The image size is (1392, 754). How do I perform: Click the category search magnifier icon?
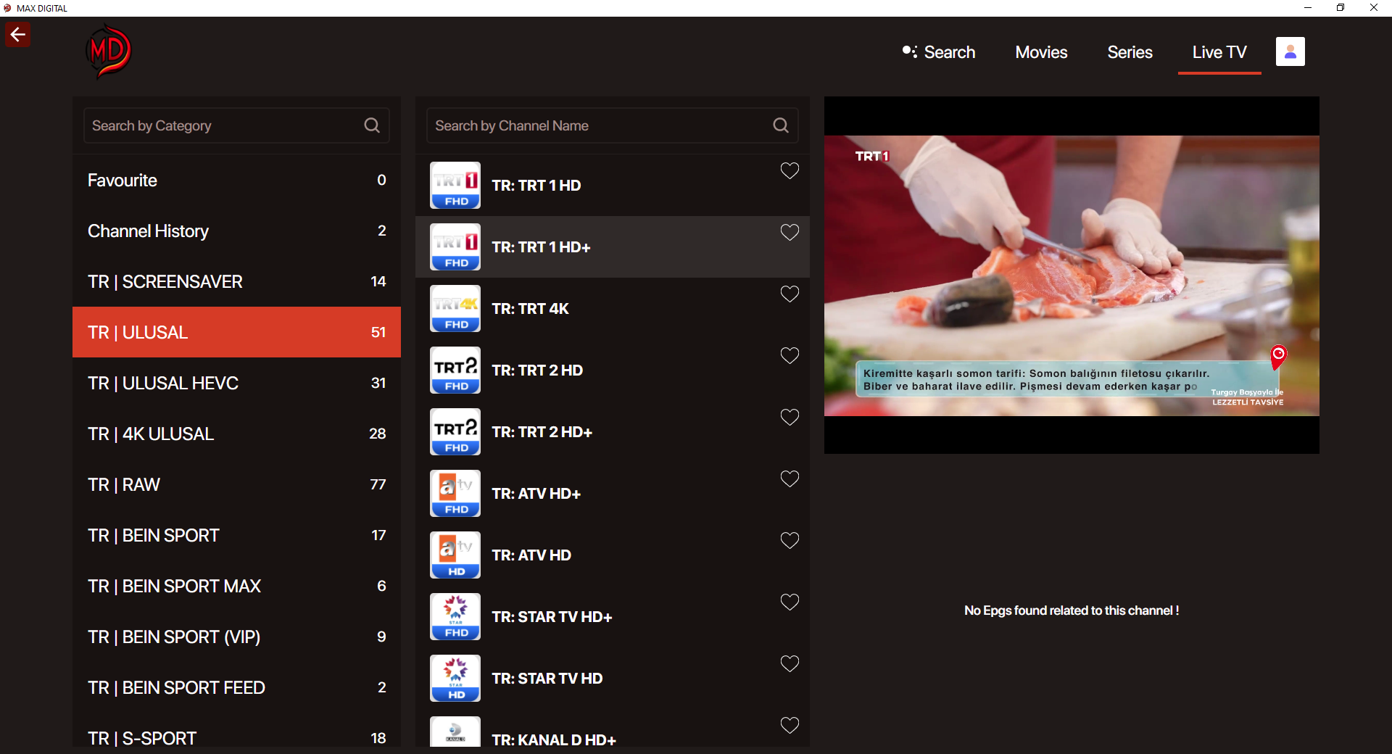tap(372, 125)
